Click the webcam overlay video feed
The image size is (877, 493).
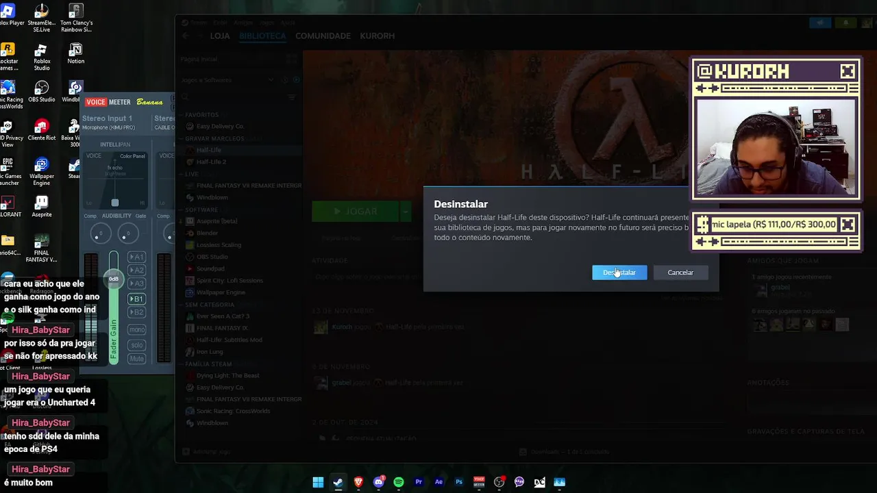click(x=776, y=149)
